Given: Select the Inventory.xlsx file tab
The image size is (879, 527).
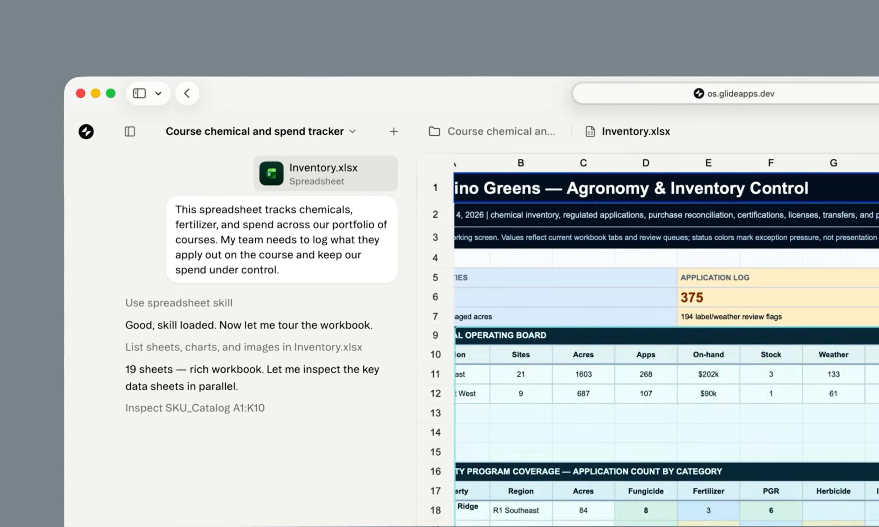Looking at the screenshot, I should pyautogui.click(x=628, y=131).
